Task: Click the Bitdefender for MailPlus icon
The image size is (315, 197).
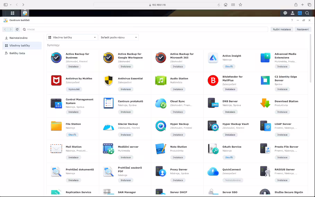Action: 213,80
